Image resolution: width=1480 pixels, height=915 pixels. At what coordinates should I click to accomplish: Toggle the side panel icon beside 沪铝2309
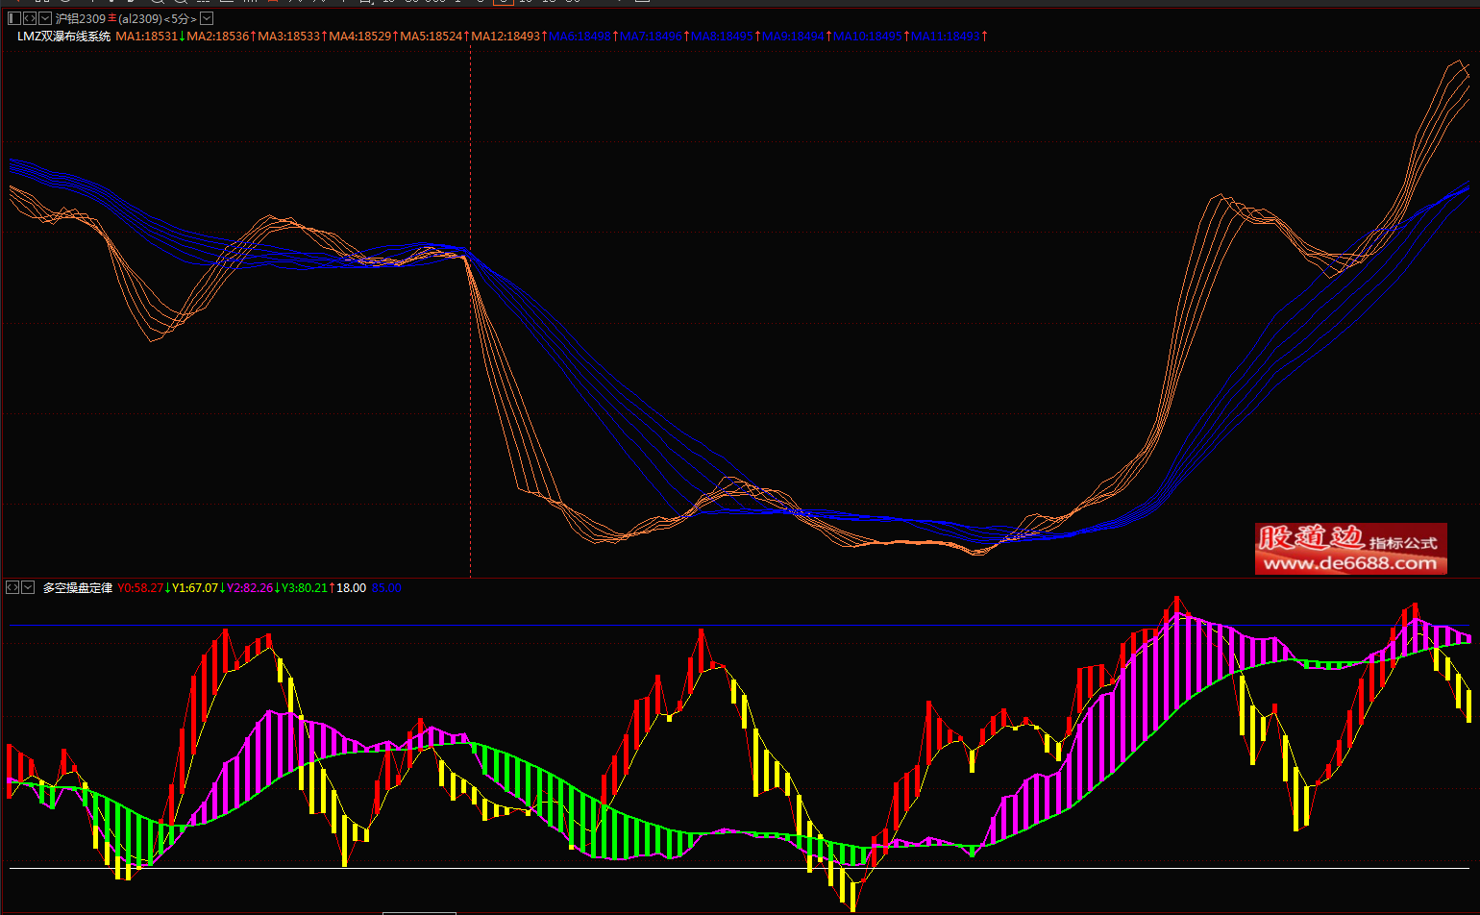[13, 18]
